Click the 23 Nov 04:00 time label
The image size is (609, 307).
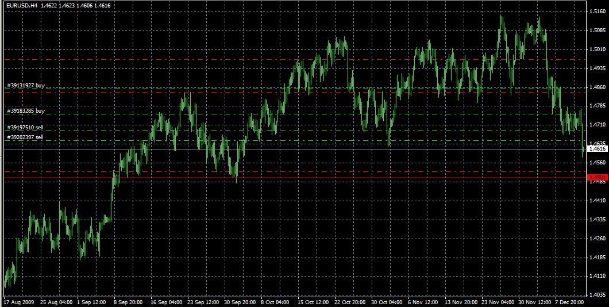tap(497, 302)
